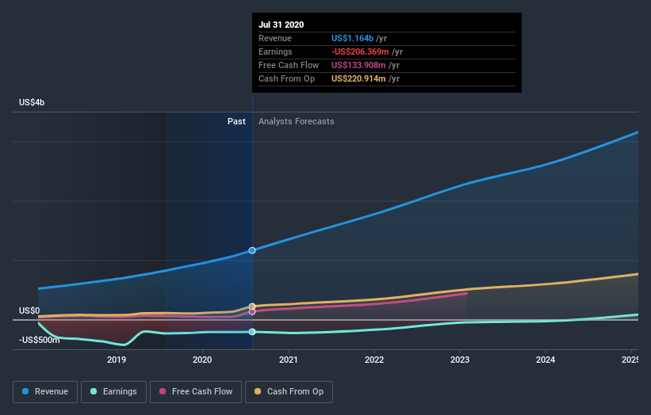Click the Free Cash Flow label in tooltip
The image size is (651, 415).
[x=289, y=65]
